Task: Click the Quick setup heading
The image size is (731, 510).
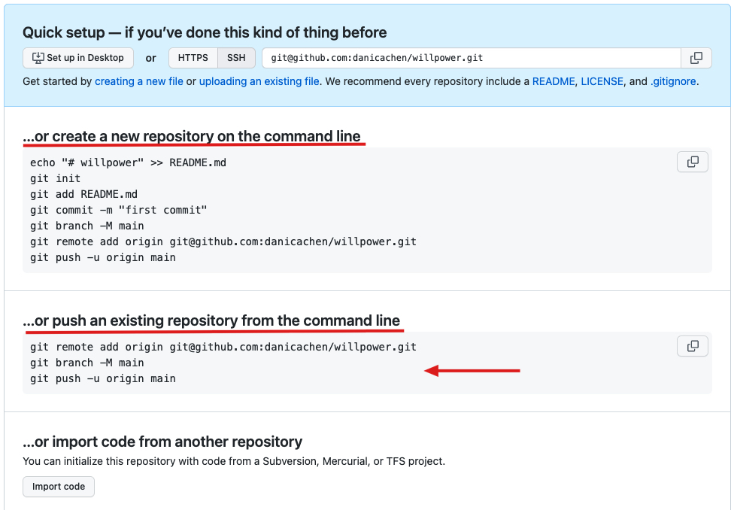Action: [203, 32]
